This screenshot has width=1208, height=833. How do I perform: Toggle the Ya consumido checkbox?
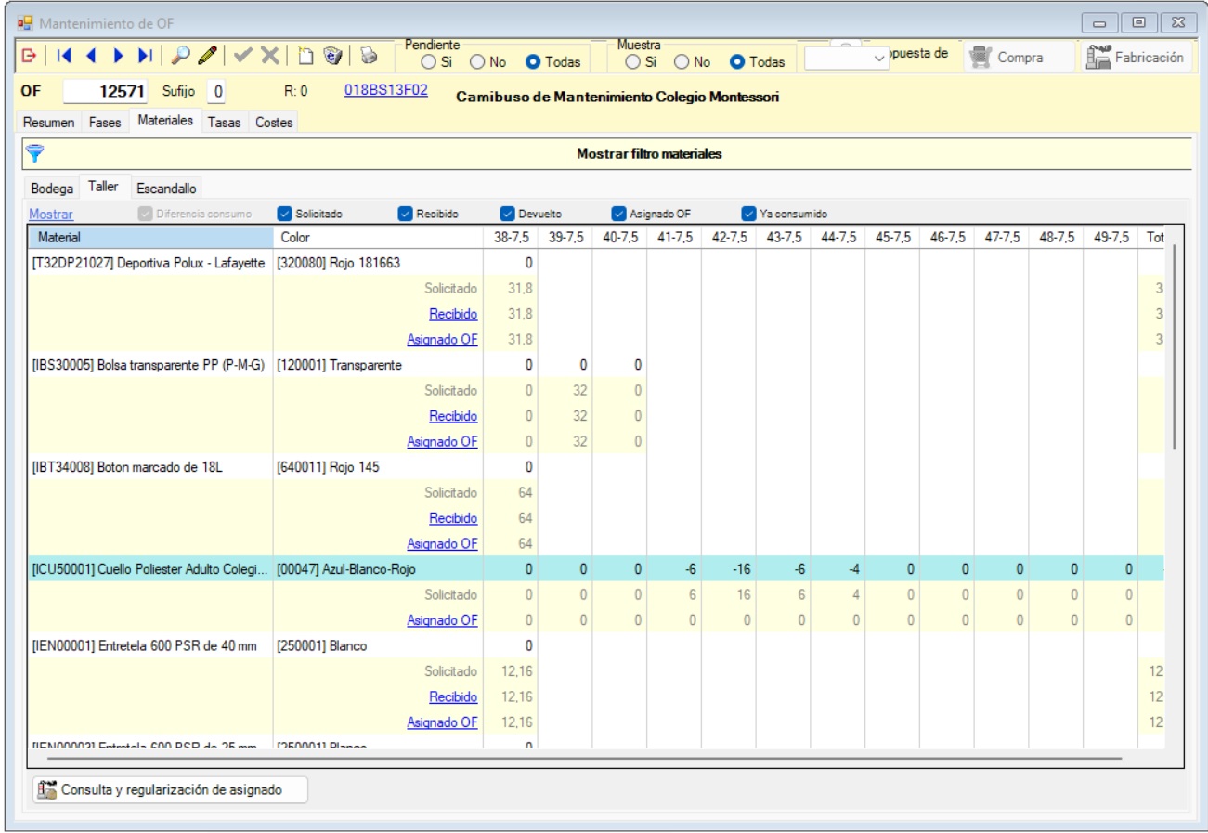[x=749, y=214]
